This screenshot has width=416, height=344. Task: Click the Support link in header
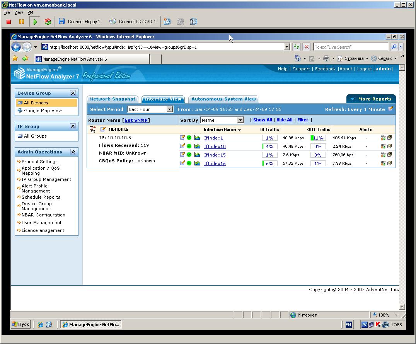coord(302,69)
